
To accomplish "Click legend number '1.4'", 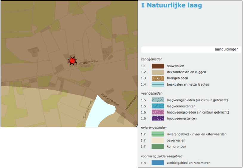I will click(143, 84).
